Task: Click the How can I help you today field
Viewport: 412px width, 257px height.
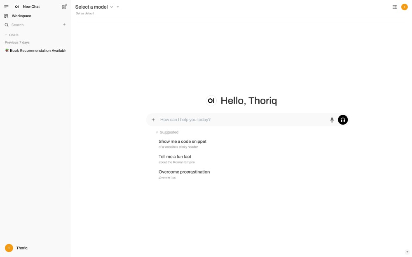Action: pyautogui.click(x=243, y=120)
